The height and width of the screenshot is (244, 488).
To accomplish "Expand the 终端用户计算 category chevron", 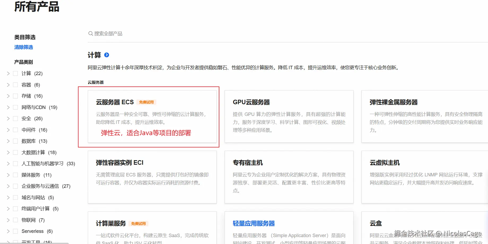I will pos(8,209).
